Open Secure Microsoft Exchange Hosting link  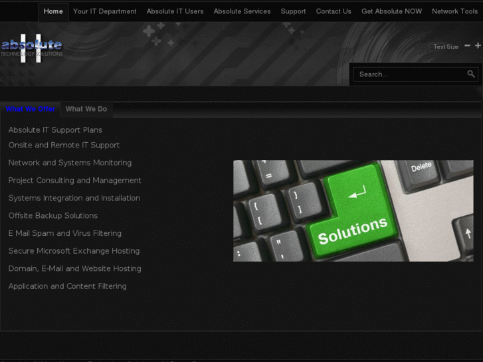(x=74, y=251)
